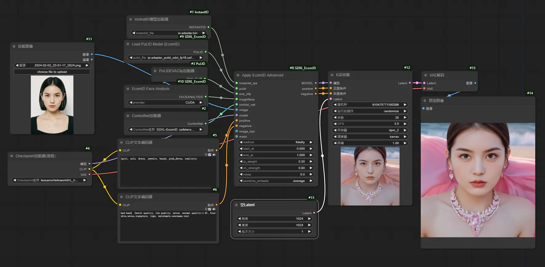The image size is (545, 267).
Task: Open the 运行后操作 dropdown set to randomize
Action: [370, 111]
